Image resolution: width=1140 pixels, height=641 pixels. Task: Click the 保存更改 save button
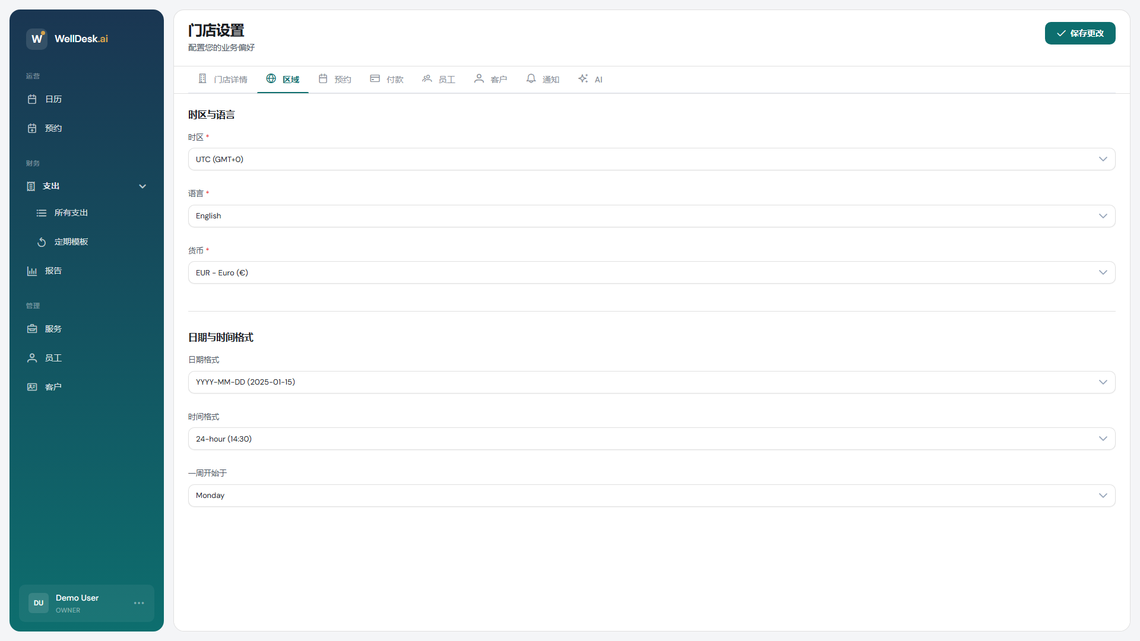pyautogui.click(x=1079, y=33)
